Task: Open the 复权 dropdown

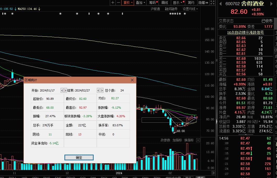Action: pos(128,3)
